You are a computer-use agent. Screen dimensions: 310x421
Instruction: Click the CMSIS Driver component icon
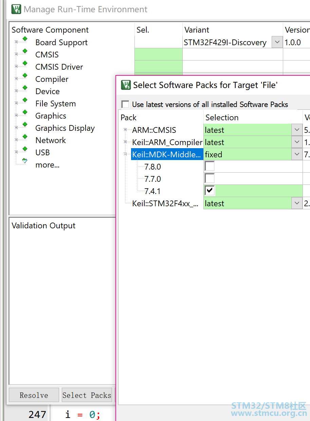25,63
